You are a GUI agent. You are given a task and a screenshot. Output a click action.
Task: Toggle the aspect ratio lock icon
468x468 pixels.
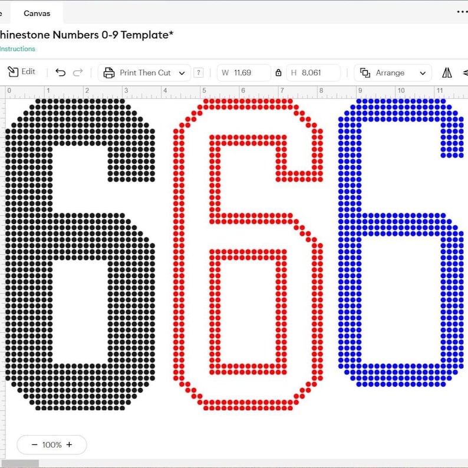click(x=278, y=72)
